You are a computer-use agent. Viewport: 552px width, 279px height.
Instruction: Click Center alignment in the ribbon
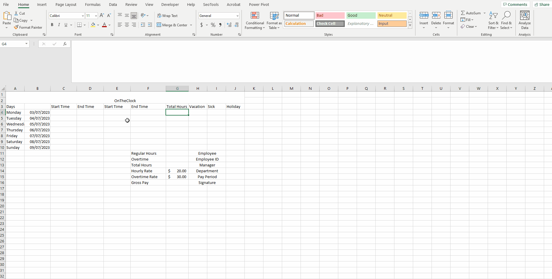pyautogui.click(x=127, y=25)
